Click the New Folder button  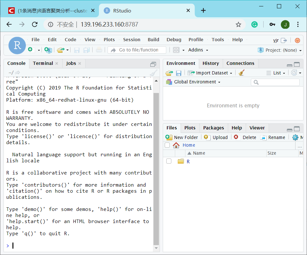(x=182, y=137)
